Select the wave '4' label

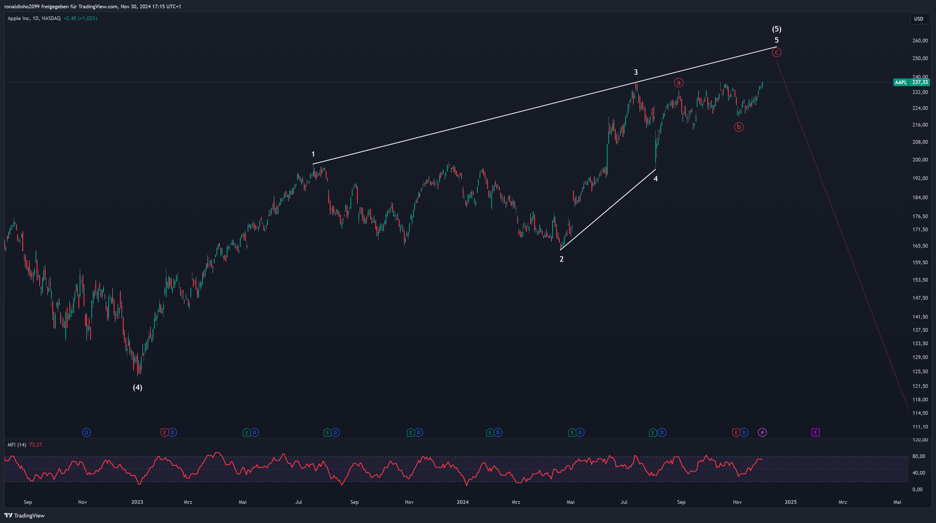655,178
